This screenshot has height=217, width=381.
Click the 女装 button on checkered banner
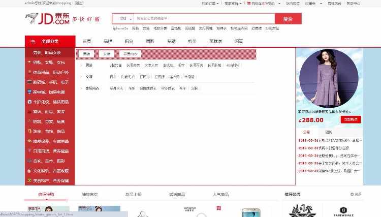click(107, 54)
